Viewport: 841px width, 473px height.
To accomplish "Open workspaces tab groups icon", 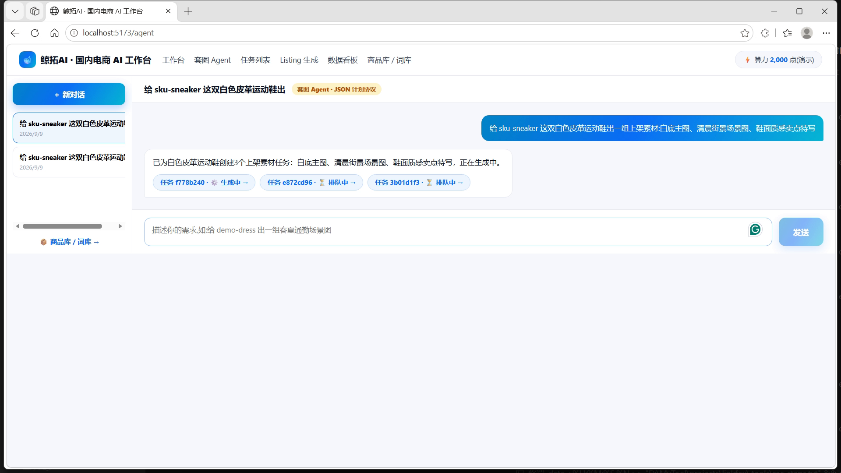I will [x=35, y=11].
